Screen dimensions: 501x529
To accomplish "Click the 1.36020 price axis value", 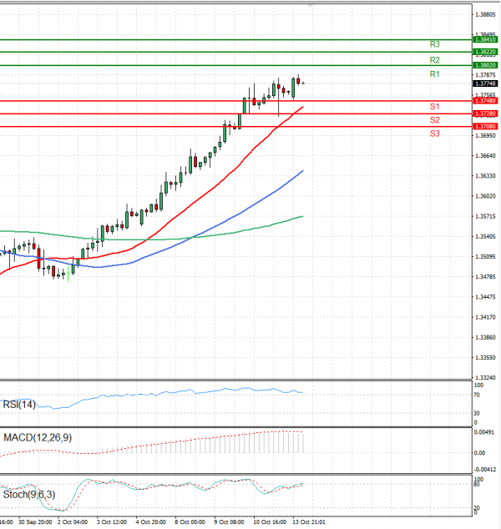I will pos(485,196).
